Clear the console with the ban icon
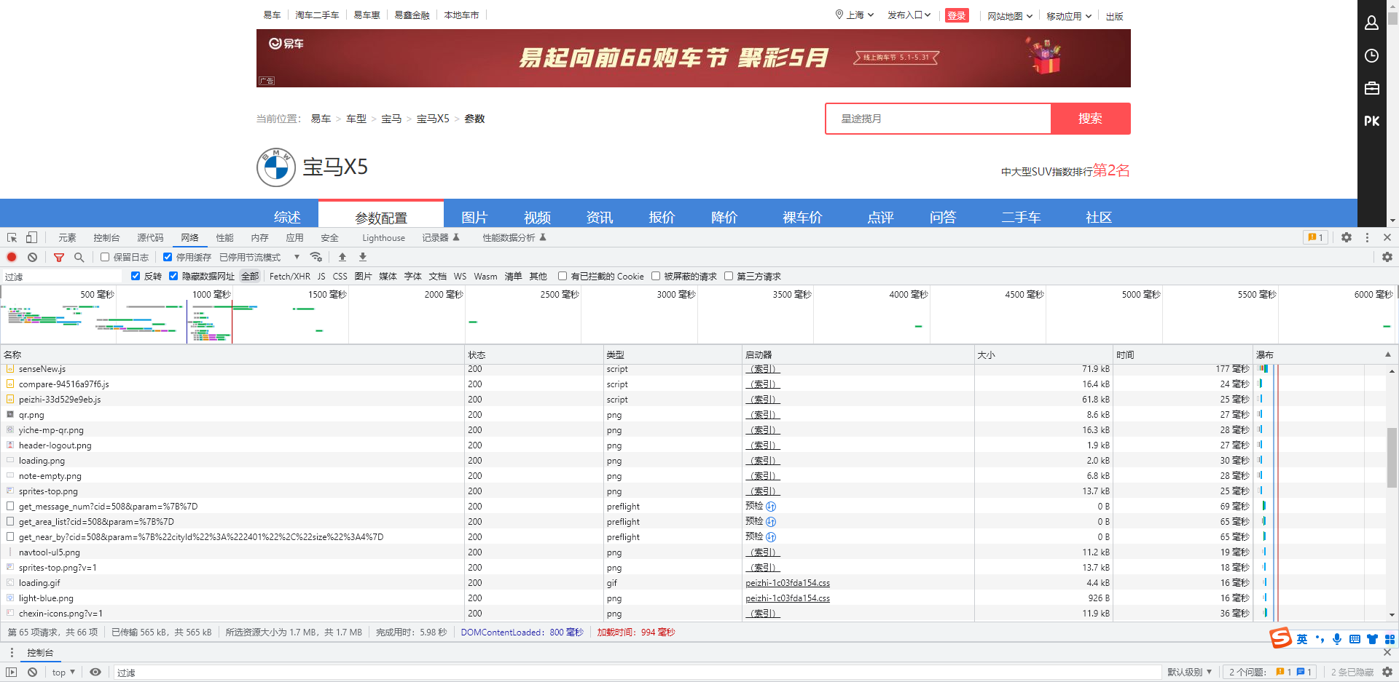The width and height of the screenshot is (1399, 682). (33, 672)
